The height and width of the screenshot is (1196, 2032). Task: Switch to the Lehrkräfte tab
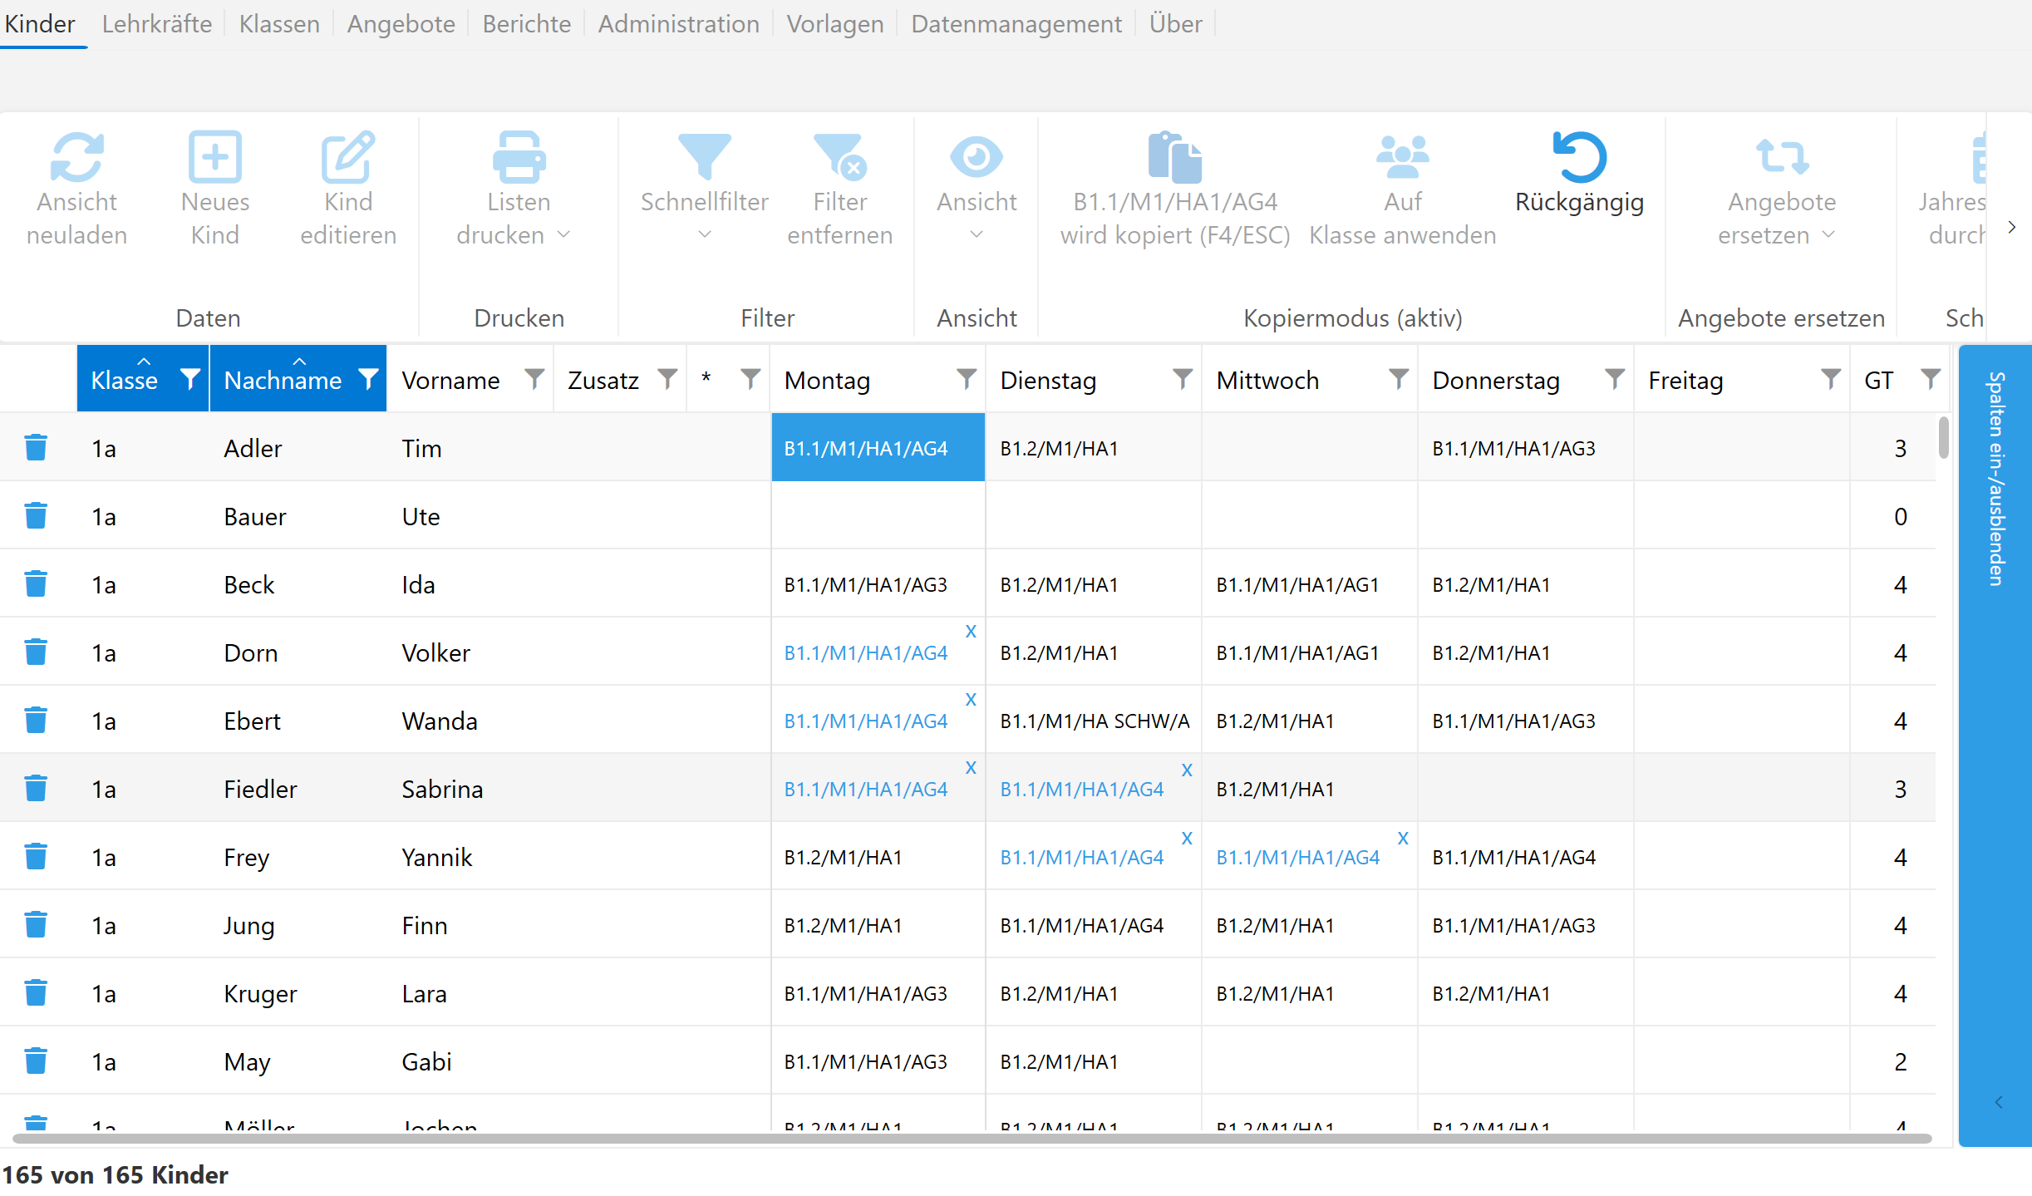[x=156, y=23]
